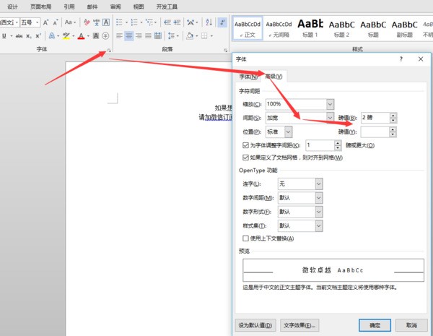The image size is (433, 336).
Task: Click the spacing point value field
Action: [374, 118]
